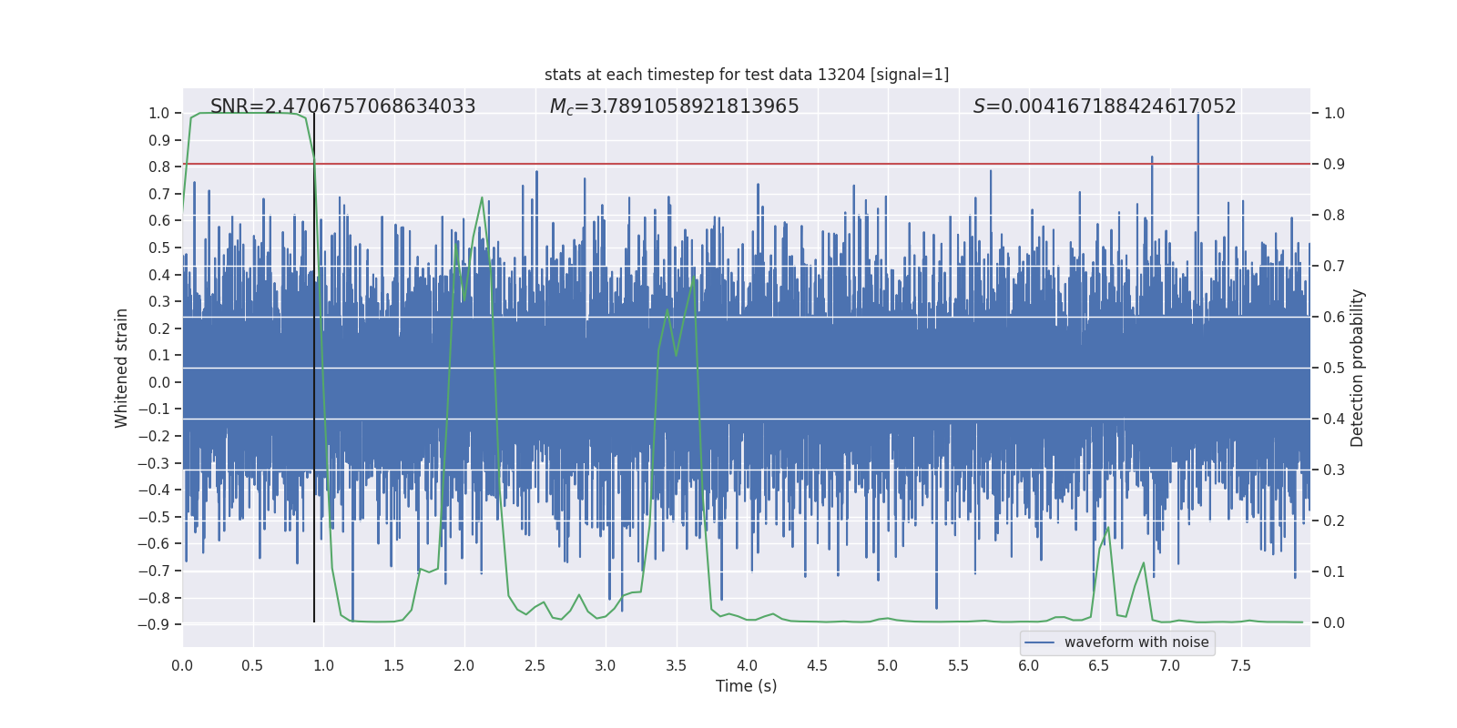Click the plot title text for test data 13204
1457x728 pixels.
pos(746,75)
